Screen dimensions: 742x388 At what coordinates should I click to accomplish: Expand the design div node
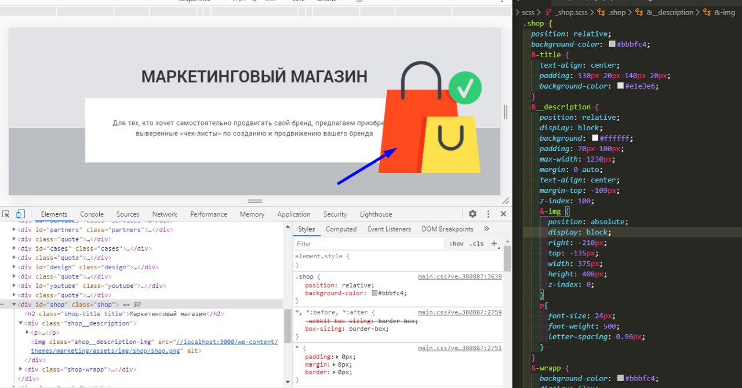[14, 267]
